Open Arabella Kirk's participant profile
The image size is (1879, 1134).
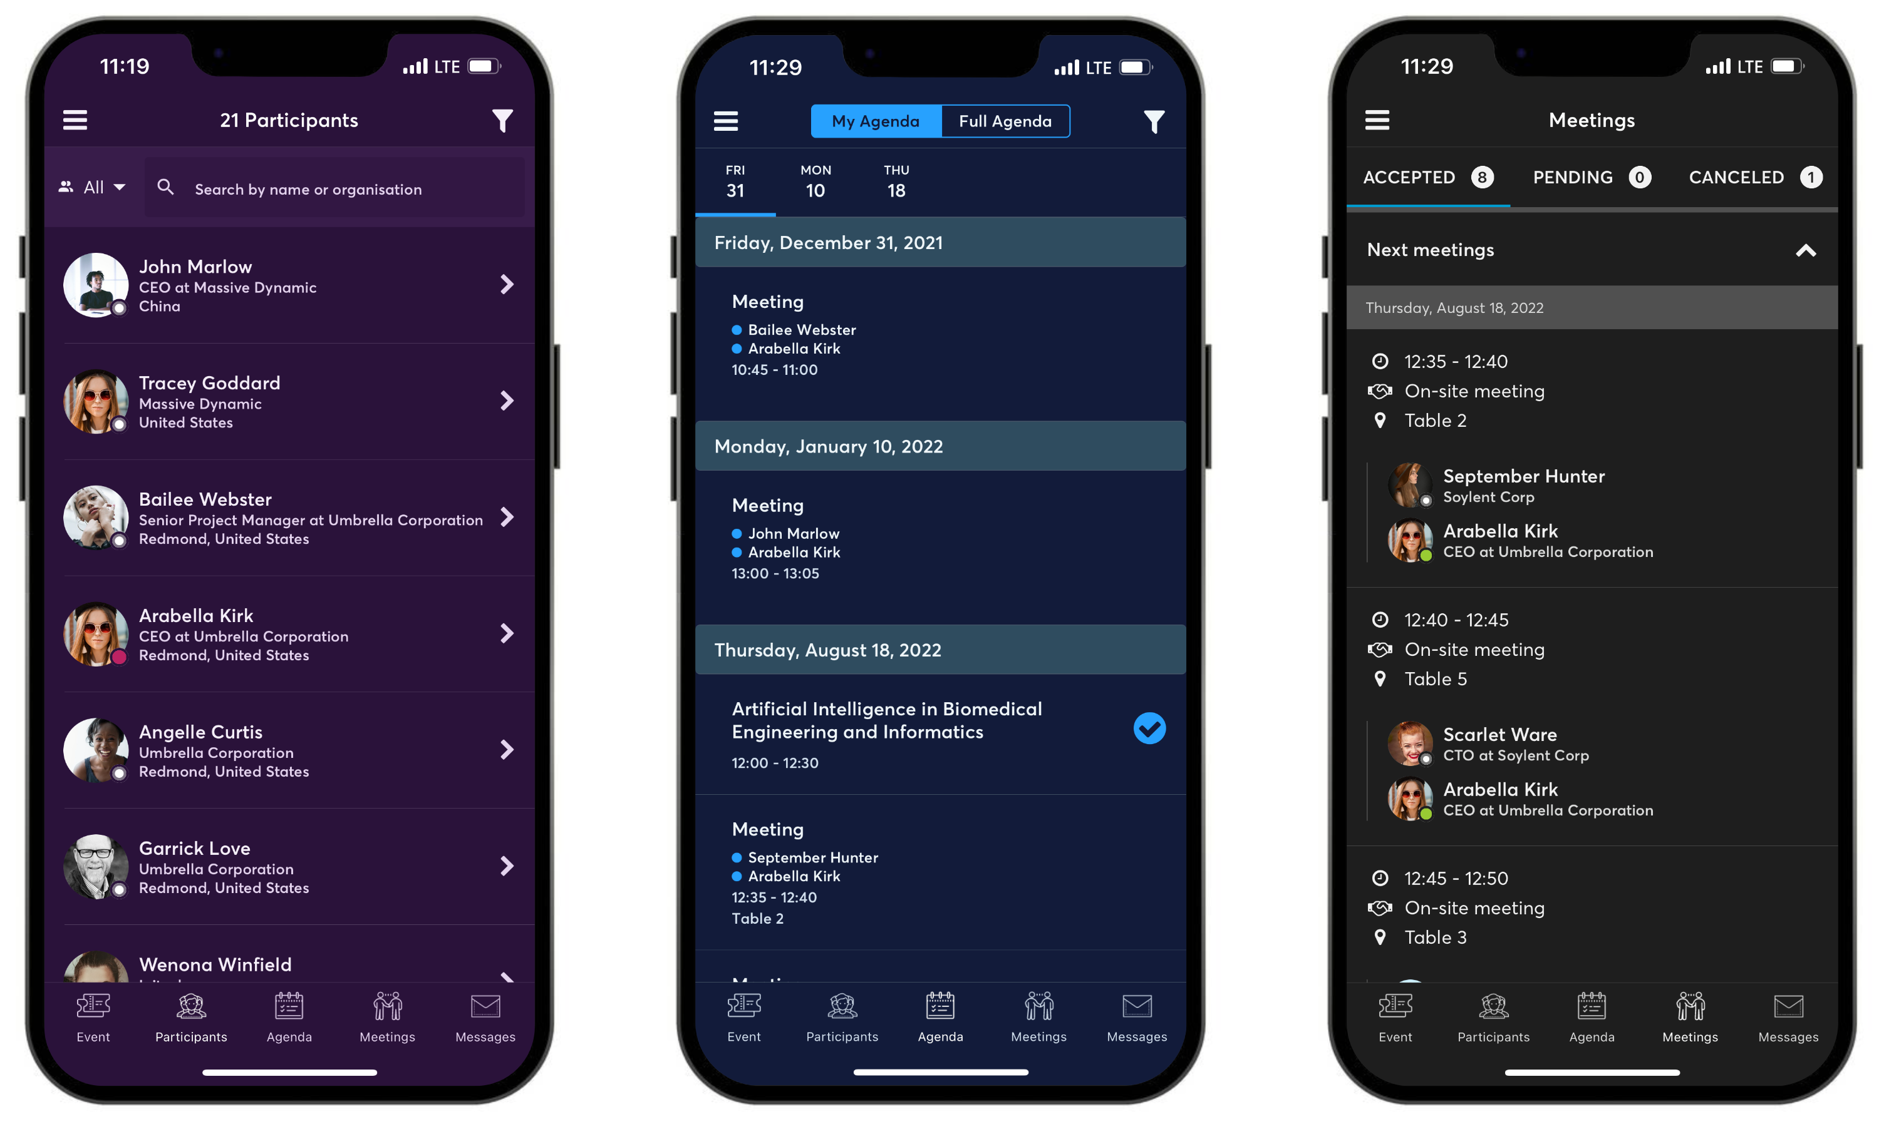coord(287,633)
